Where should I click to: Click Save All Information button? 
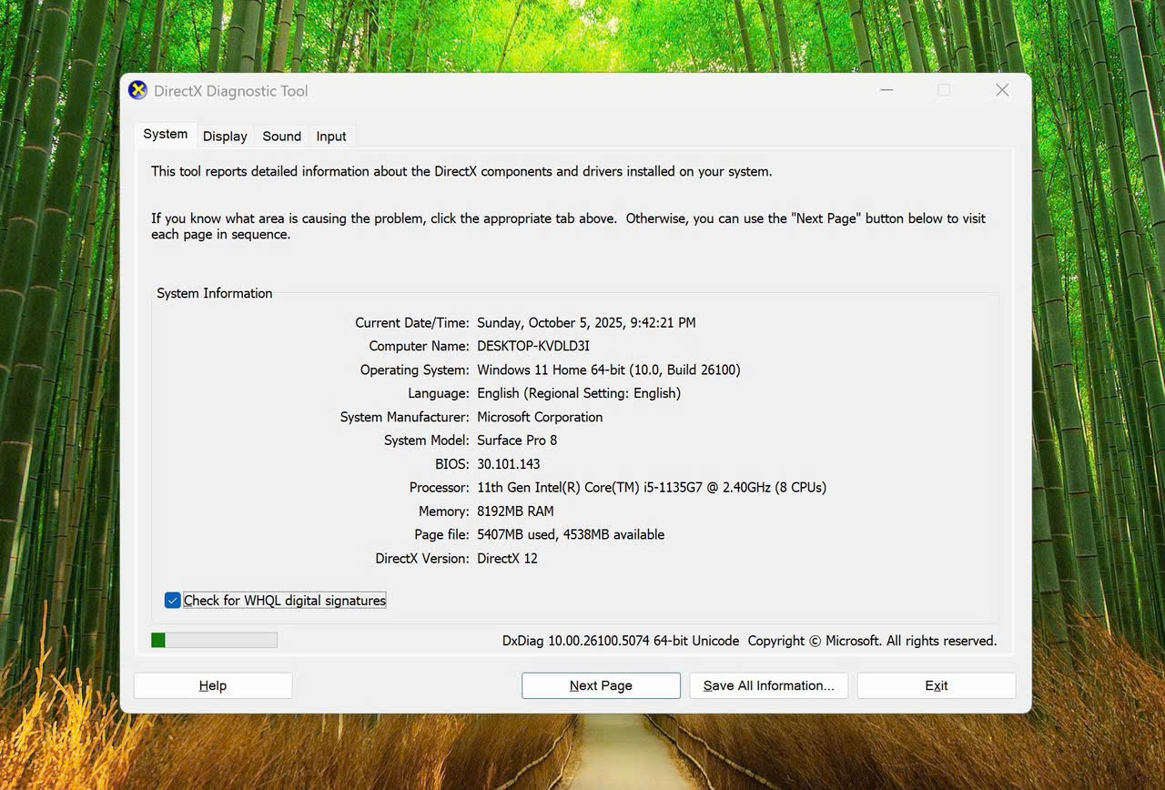(x=768, y=685)
